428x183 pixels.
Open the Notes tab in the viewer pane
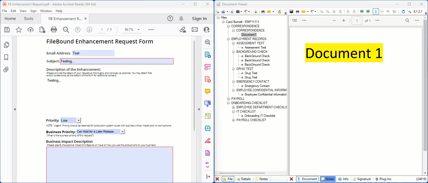(x=328, y=179)
